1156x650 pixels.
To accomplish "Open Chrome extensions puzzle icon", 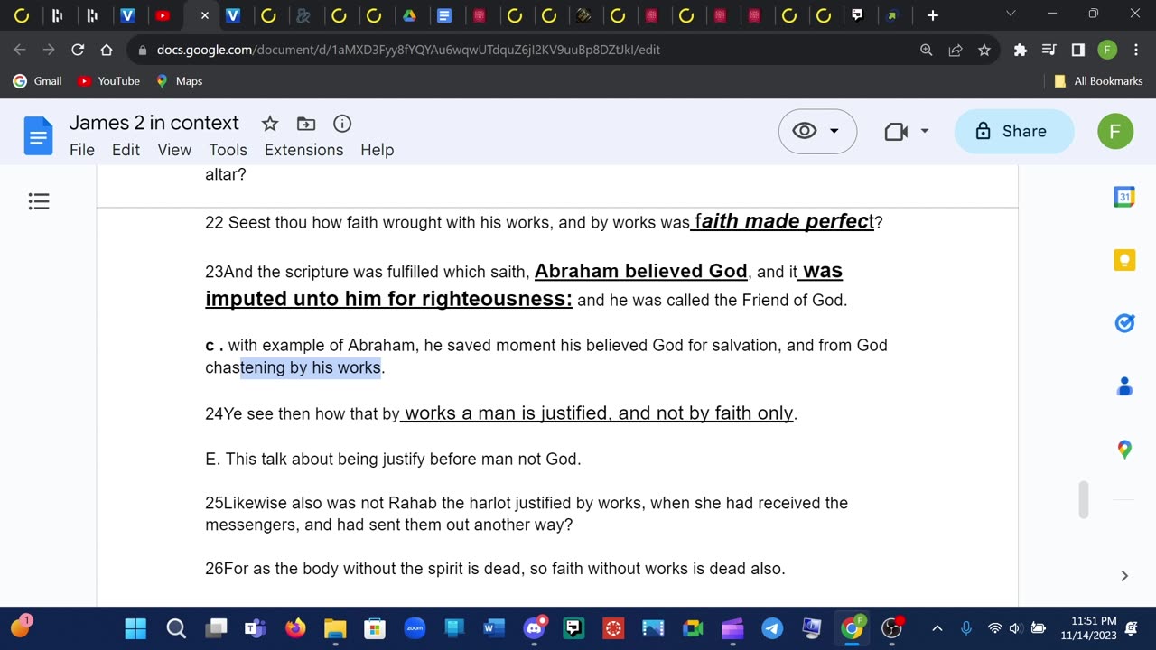I will [x=1021, y=51].
